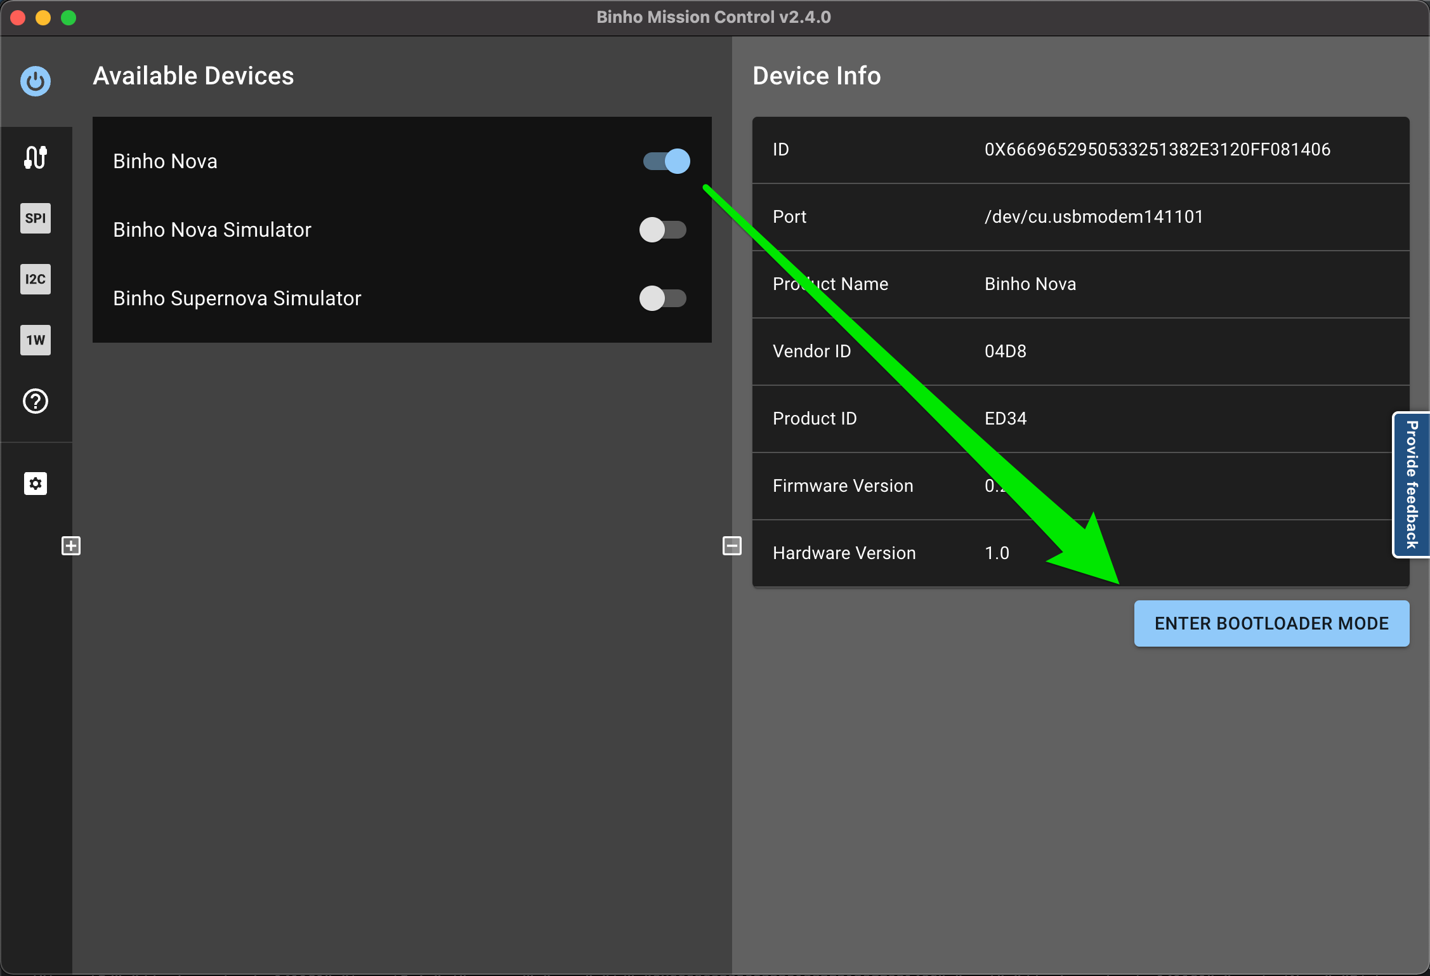Open the device power/connection page icon
The width and height of the screenshot is (1430, 976).
(x=36, y=81)
